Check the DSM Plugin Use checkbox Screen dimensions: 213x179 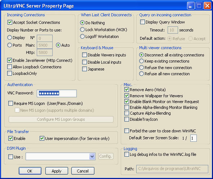pos(10,157)
